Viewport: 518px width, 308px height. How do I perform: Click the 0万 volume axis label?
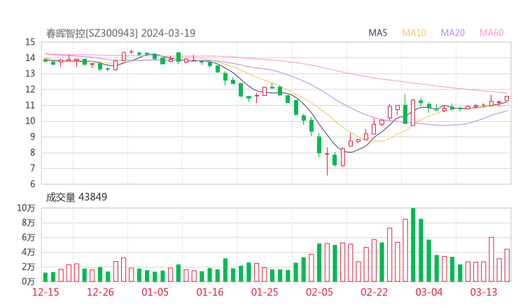(x=29, y=281)
